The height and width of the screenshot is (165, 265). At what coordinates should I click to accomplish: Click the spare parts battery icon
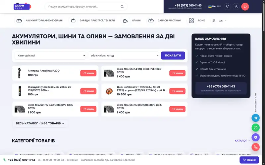(x=151, y=20)
